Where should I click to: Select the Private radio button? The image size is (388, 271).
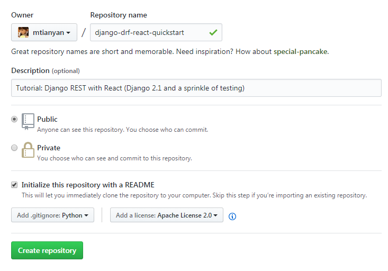(14, 148)
